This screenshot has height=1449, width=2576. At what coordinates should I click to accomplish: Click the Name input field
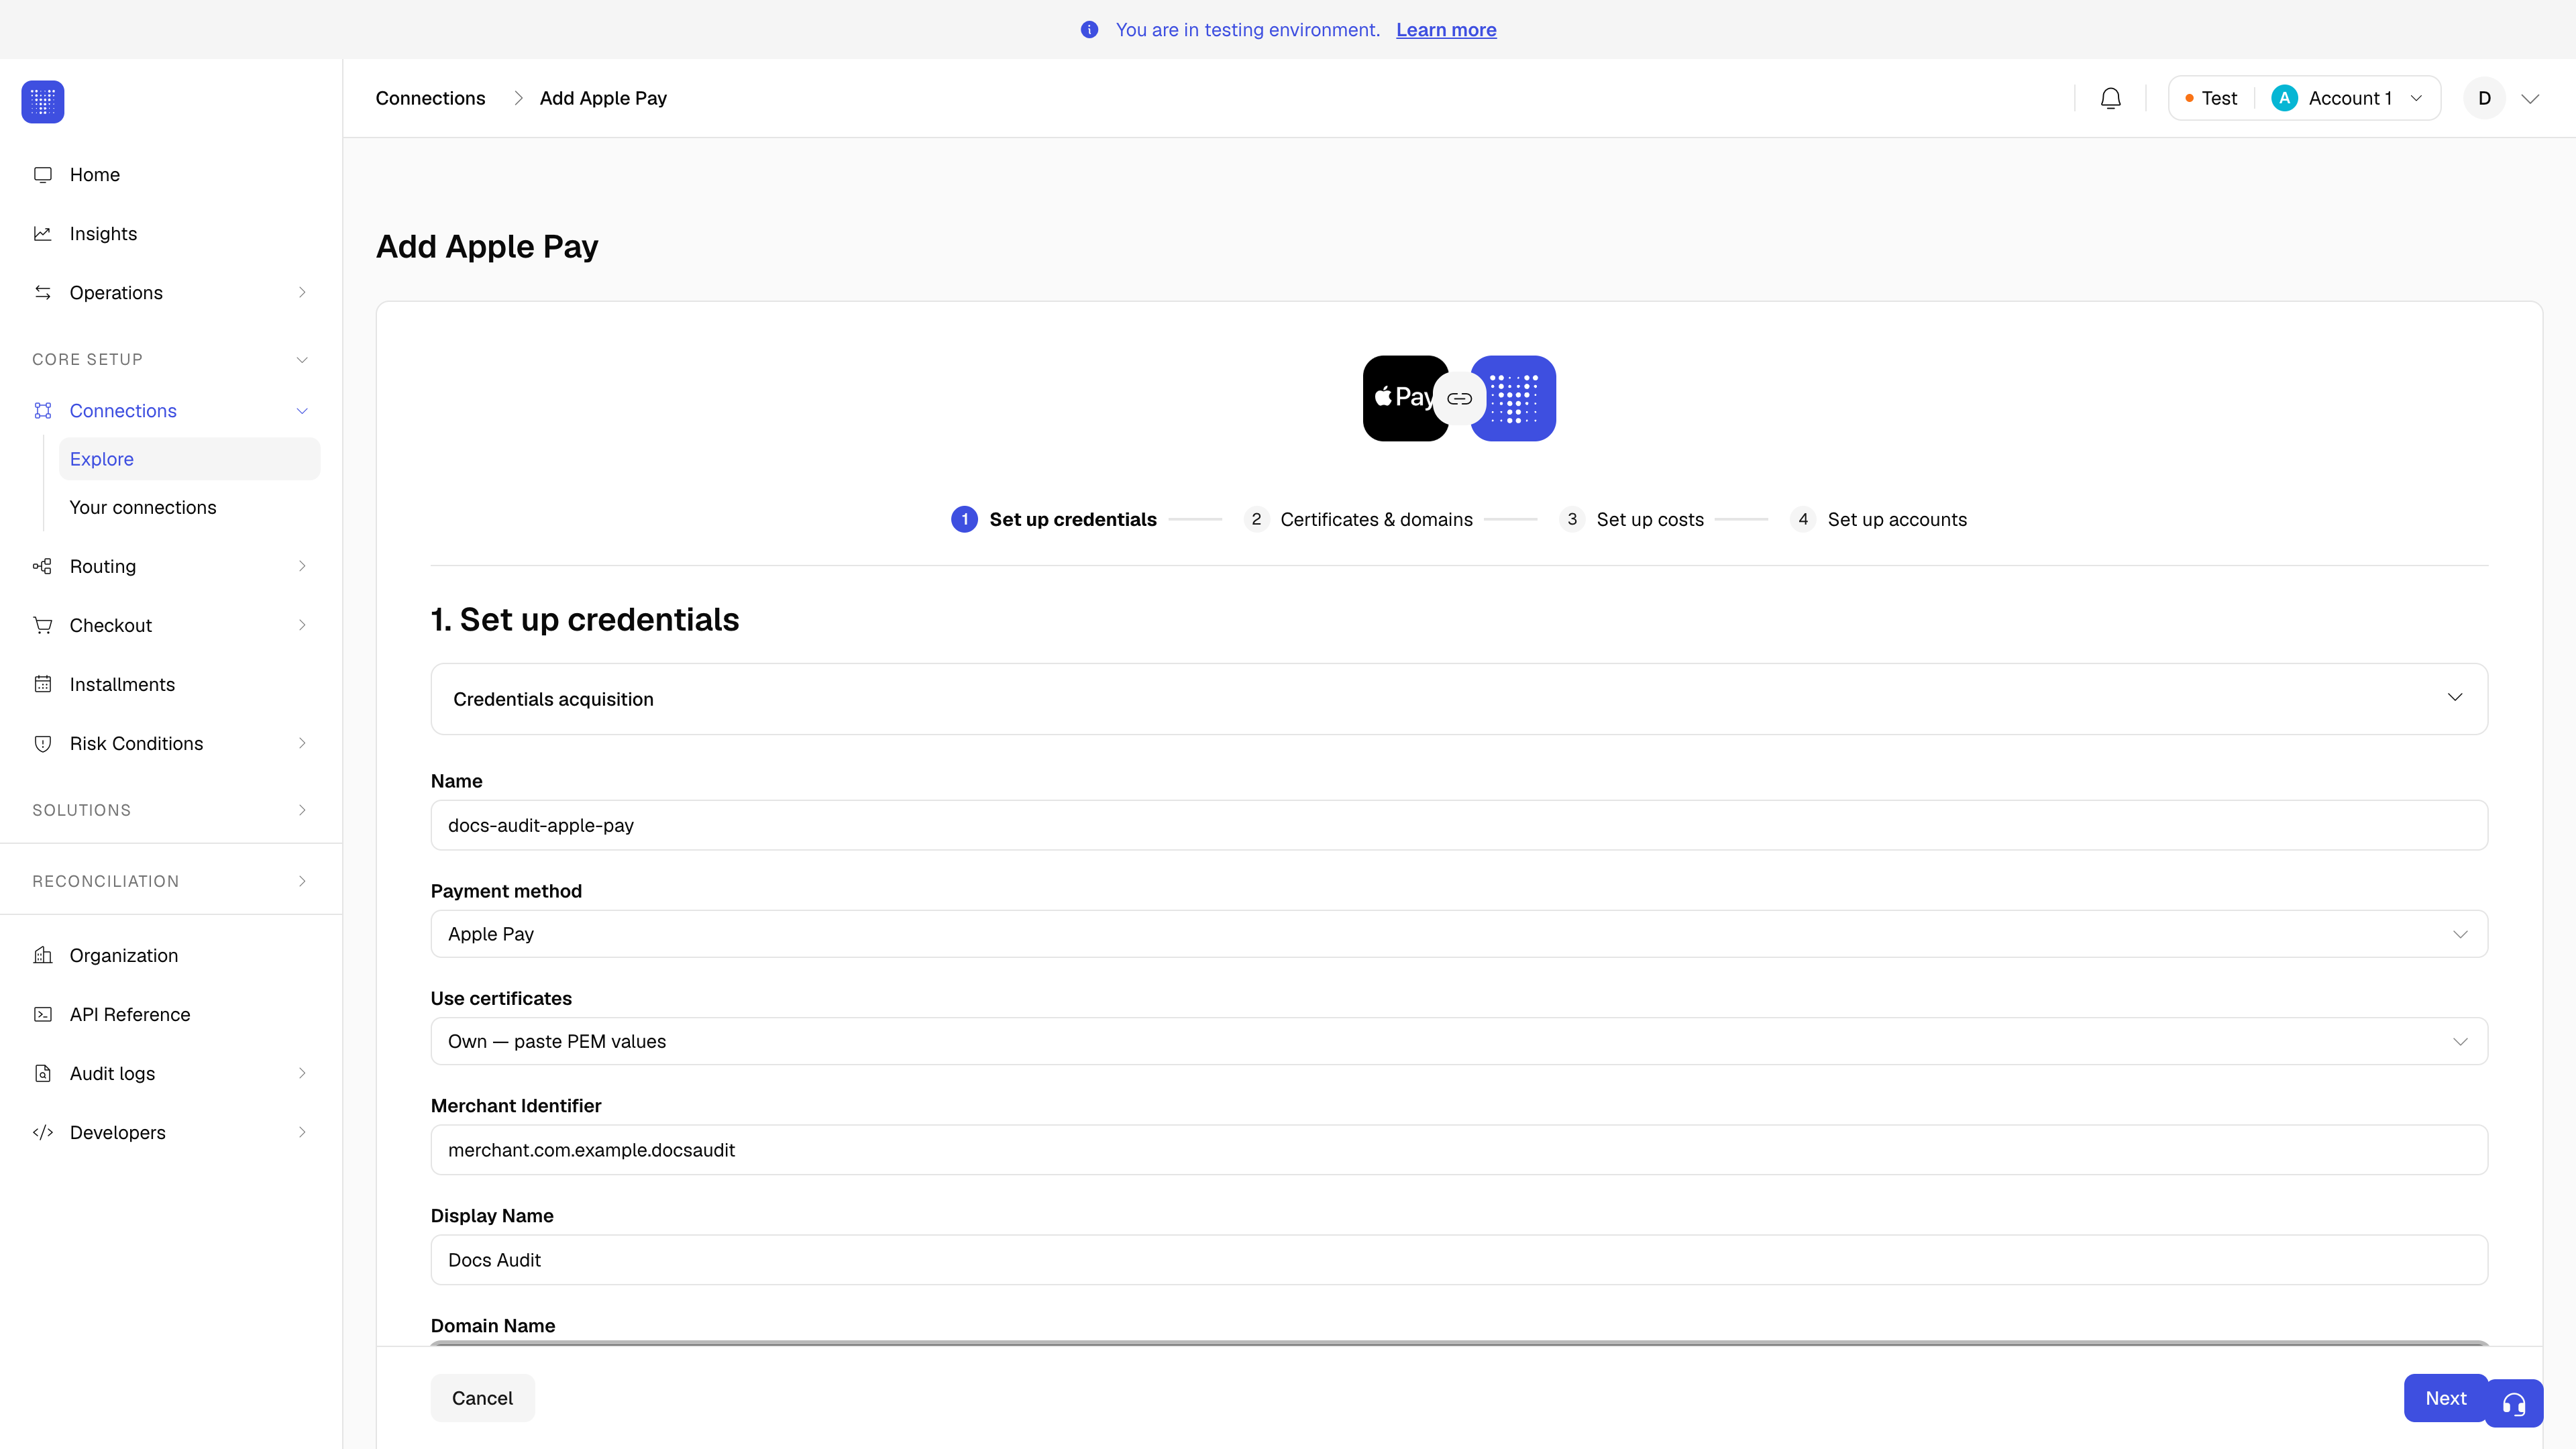coord(1459,825)
